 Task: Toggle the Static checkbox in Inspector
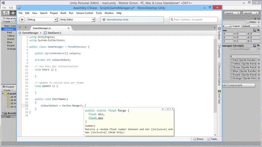[x=248, y=22]
